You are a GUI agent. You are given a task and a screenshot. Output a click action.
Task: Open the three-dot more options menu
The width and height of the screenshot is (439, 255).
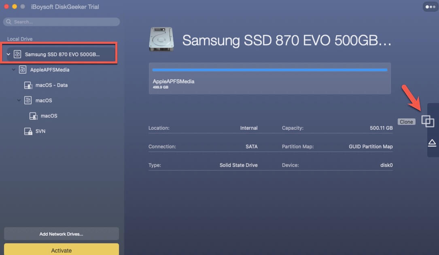(x=430, y=7)
